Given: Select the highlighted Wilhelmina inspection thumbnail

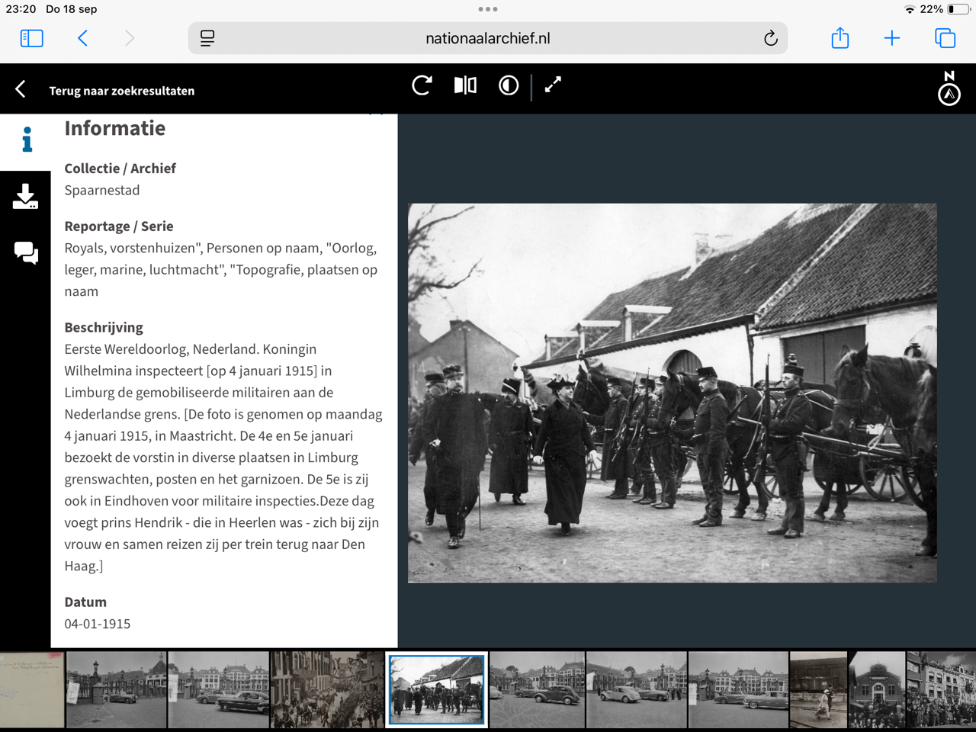Looking at the screenshot, I should point(436,689).
